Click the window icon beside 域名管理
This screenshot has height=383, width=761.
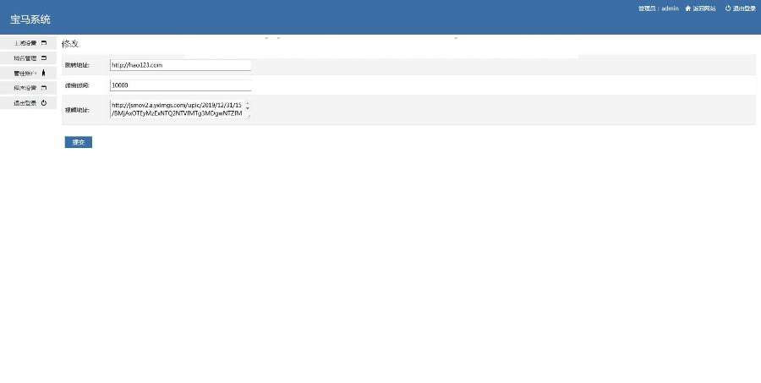(x=44, y=58)
